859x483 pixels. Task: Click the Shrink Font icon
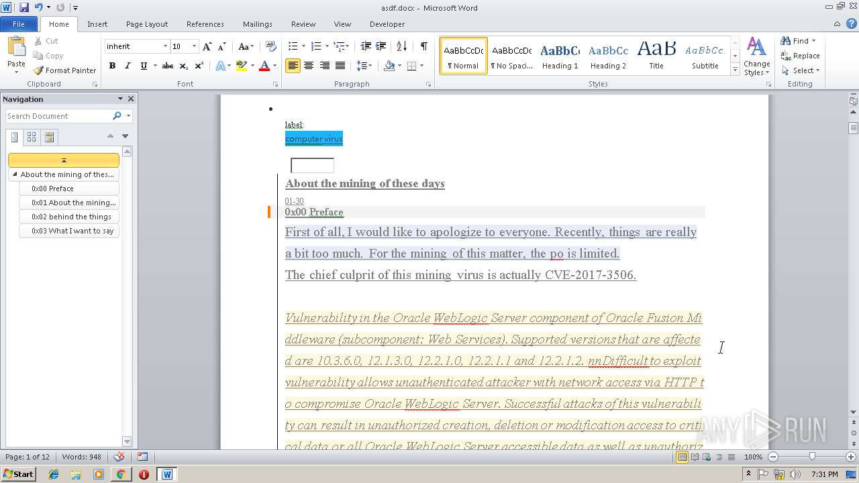tap(222, 46)
